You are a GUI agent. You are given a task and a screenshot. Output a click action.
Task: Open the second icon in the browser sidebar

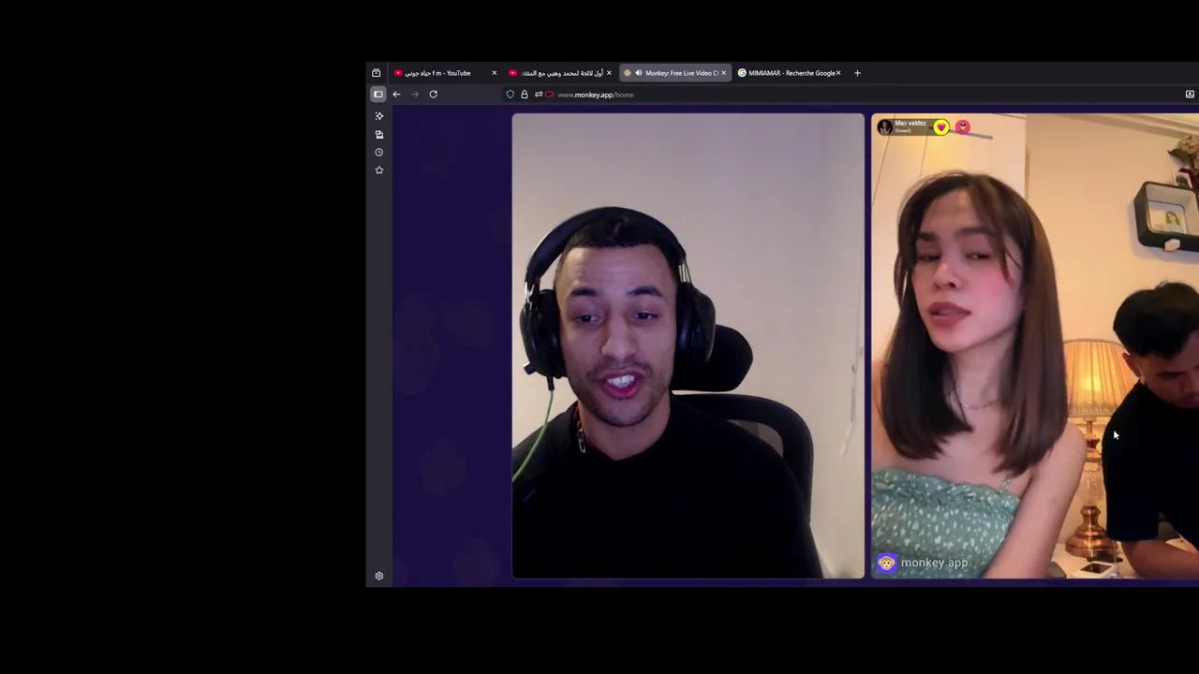coord(379,135)
